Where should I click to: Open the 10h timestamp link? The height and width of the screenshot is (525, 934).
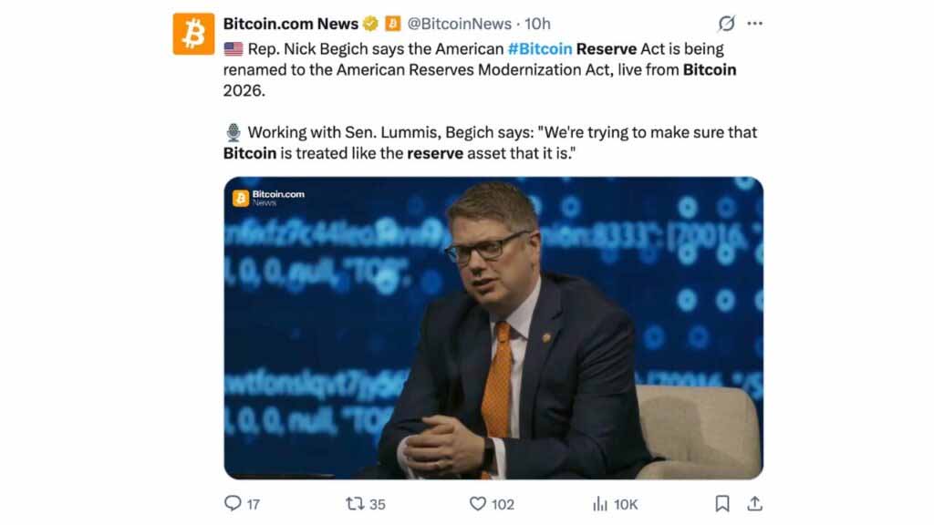coord(538,24)
